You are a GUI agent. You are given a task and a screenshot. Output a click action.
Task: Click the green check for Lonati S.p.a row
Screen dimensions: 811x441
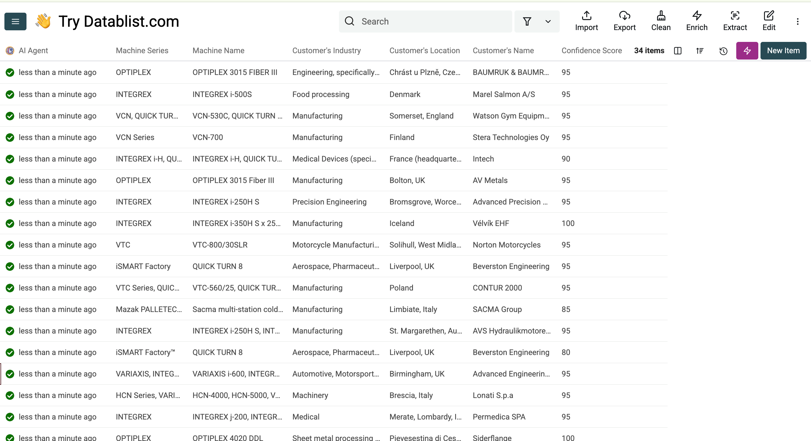[x=10, y=396]
